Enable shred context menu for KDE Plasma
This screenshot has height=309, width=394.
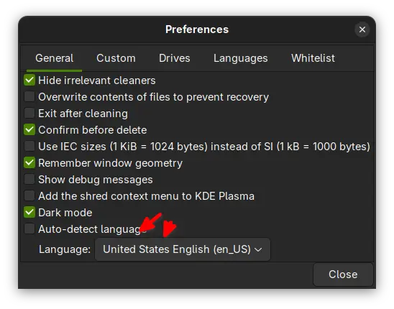click(29, 196)
